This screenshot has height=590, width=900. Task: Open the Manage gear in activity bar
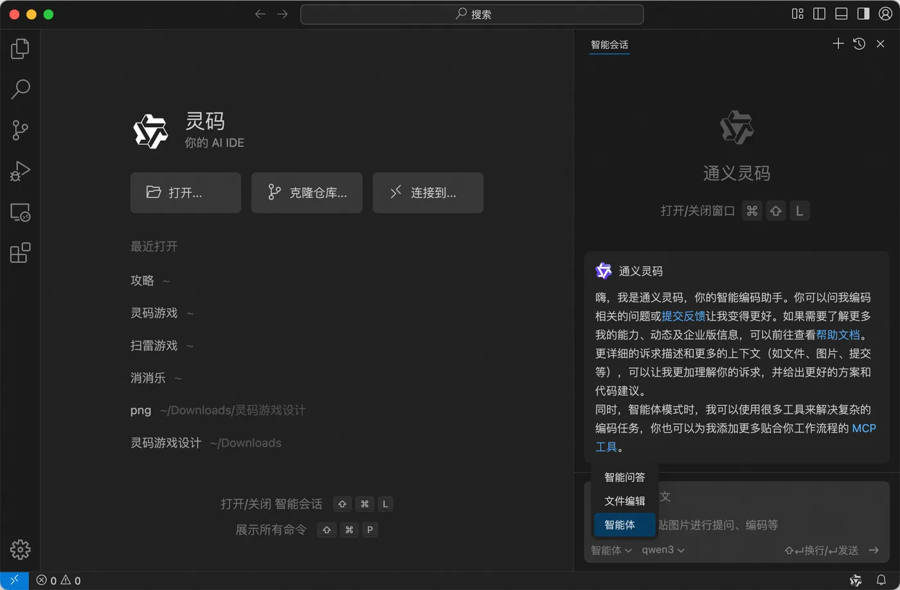pos(20,550)
